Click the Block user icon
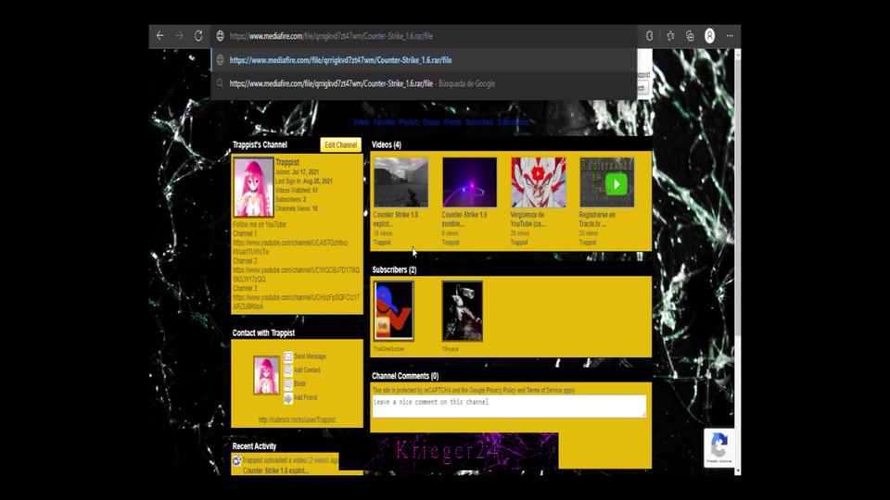This screenshot has width=890, height=500. click(287, 383)
